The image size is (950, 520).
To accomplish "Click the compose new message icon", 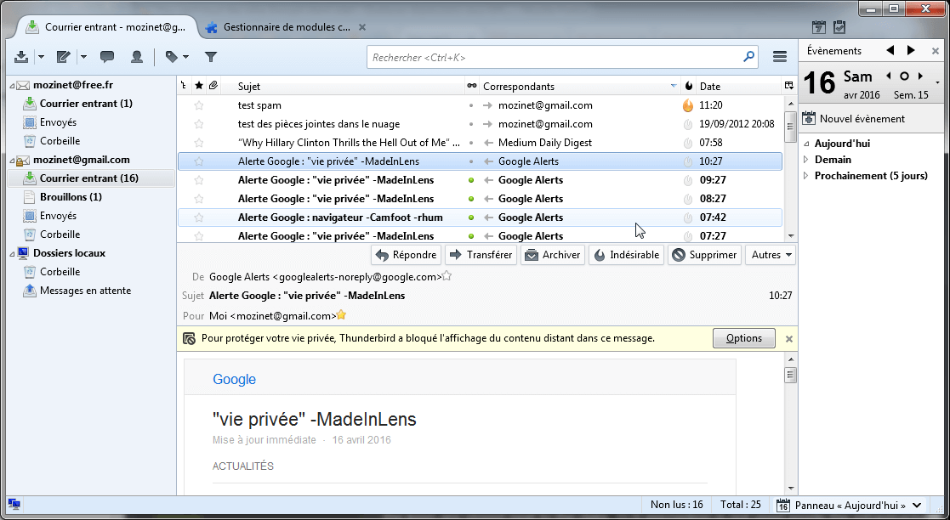I will pyautogui.click(x=63, y=57).
